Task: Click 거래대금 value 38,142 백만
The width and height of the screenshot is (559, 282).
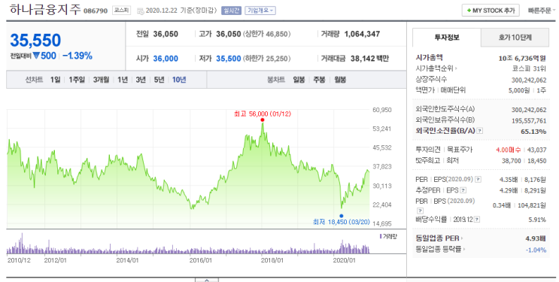Action: (369, 59)
